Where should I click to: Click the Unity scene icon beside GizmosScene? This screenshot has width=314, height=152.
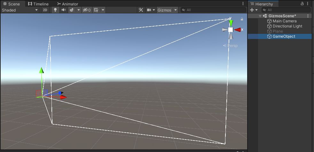click(x=265, y=16)
